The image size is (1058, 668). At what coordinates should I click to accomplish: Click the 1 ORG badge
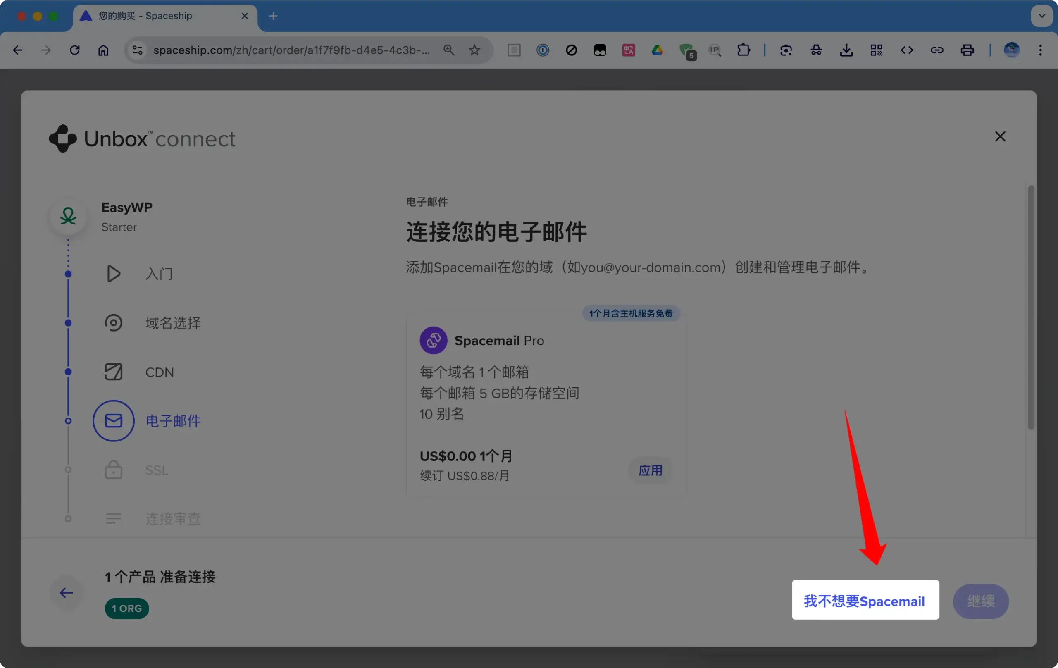point(126,608)
